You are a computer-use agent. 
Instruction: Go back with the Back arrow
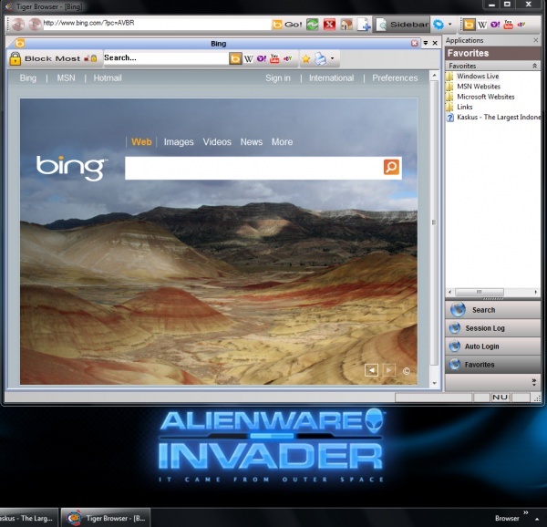pos(18,25)
